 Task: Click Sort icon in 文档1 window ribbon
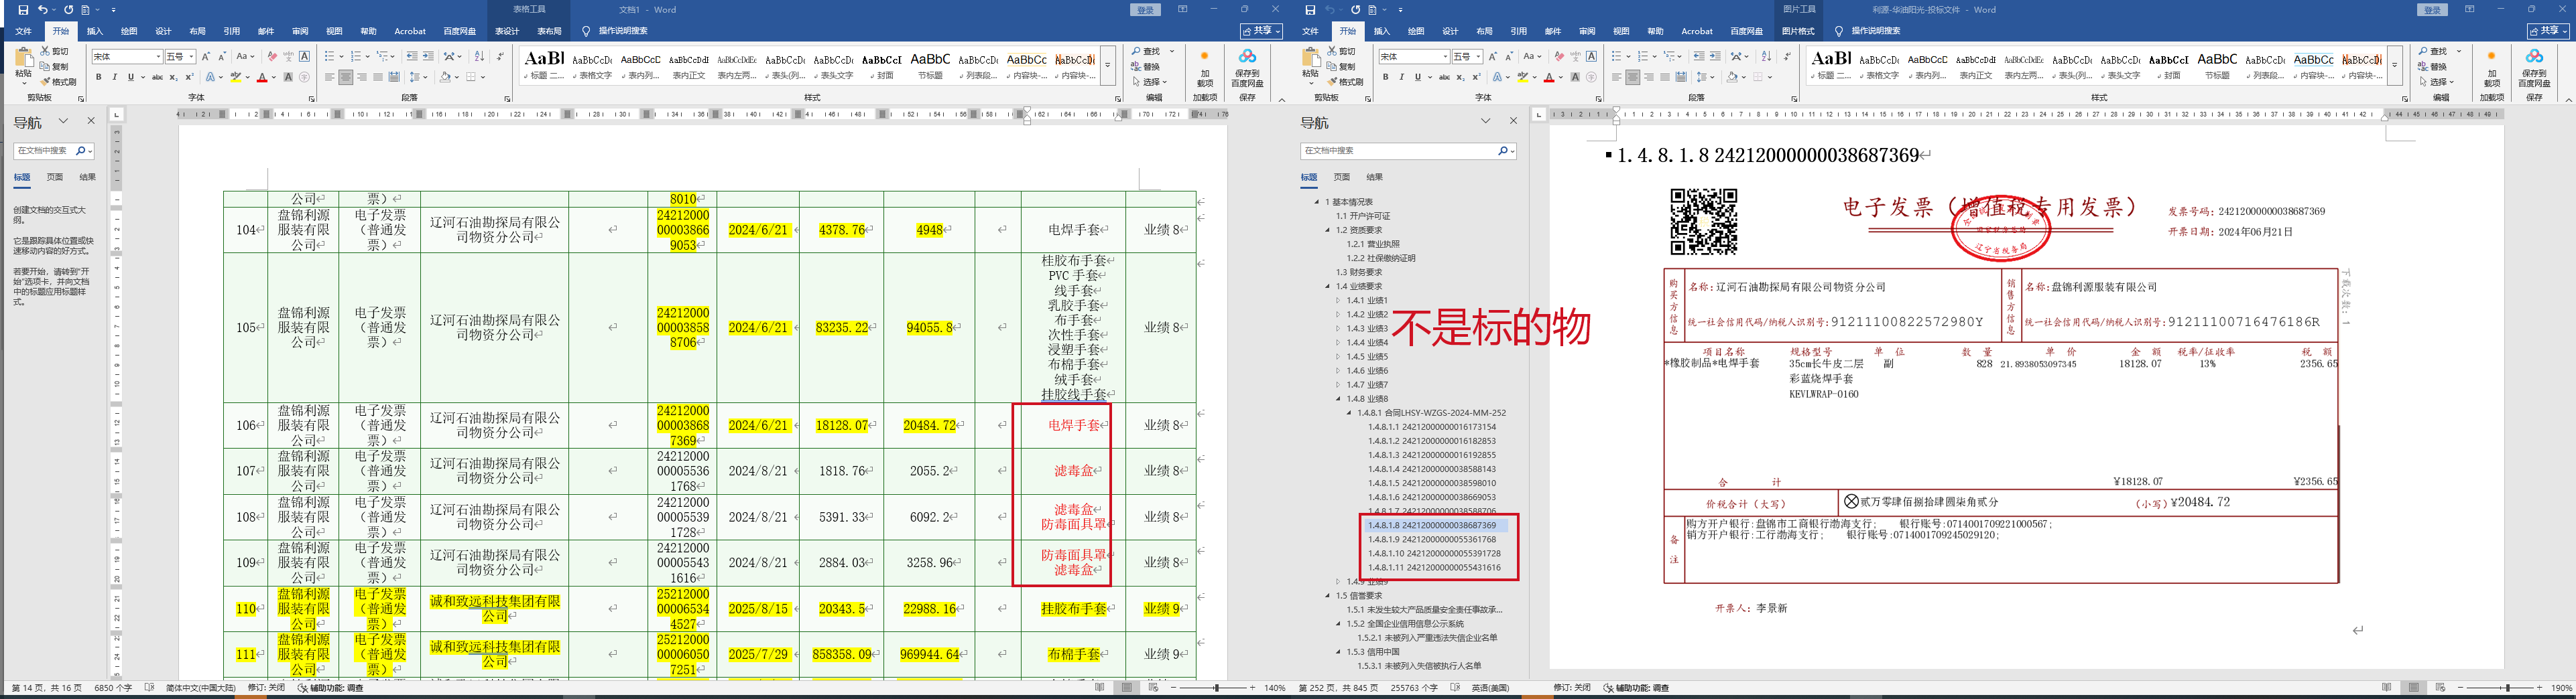[479, 57]
